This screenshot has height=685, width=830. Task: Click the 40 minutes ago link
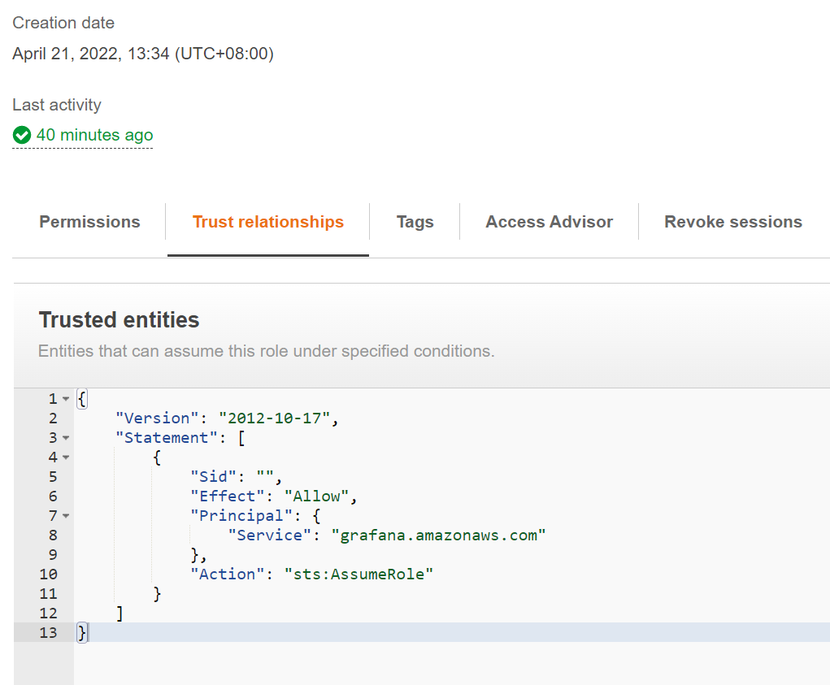pos(94,135)
